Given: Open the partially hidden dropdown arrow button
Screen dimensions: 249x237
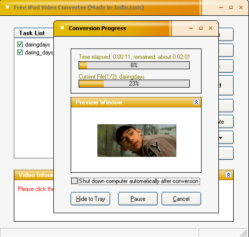Looking at the screenshot, I should [226, 138].
